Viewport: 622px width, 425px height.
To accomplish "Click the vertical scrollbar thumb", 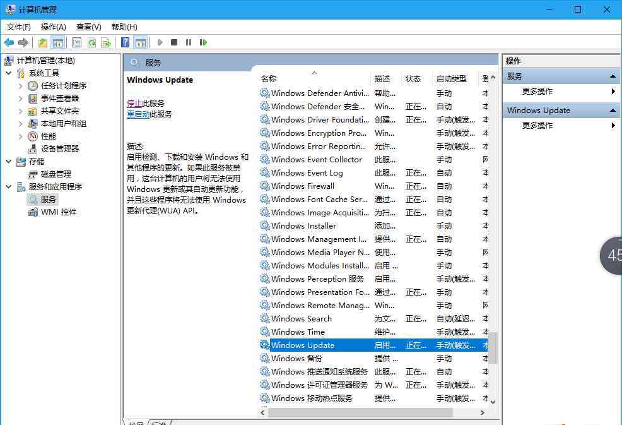I will (493, 348).
